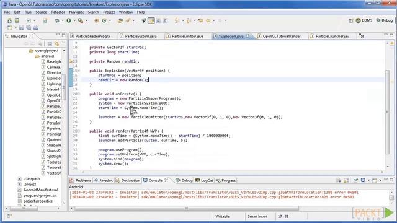This screenshot has width=397, height=223.
Task: Toggle Block Selection mode toolbar icon
Action: (158, 20)
